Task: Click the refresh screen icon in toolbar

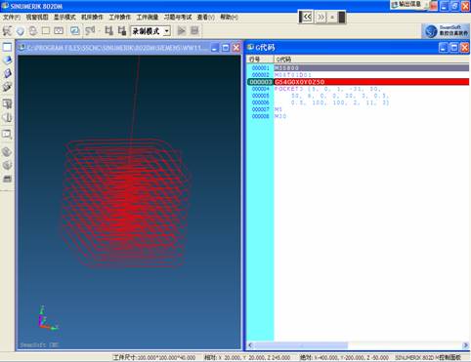Action: pos(75,31)
